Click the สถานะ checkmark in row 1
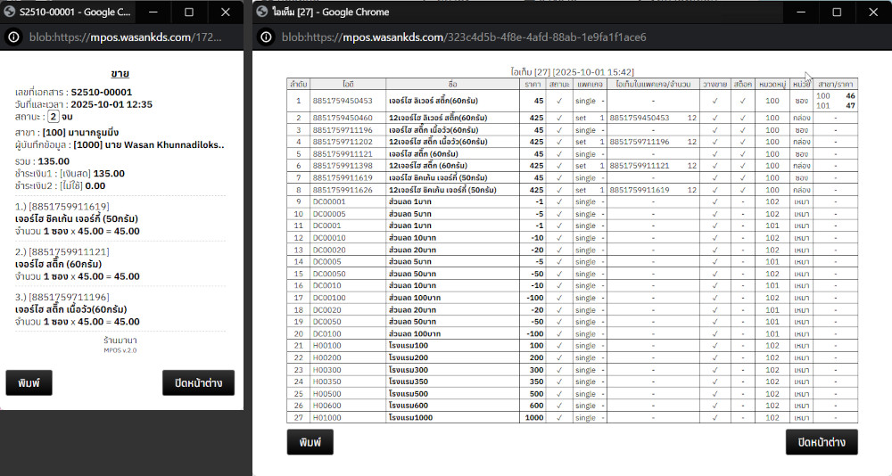This screenshot has height=476, width=892. click(558, 102)
